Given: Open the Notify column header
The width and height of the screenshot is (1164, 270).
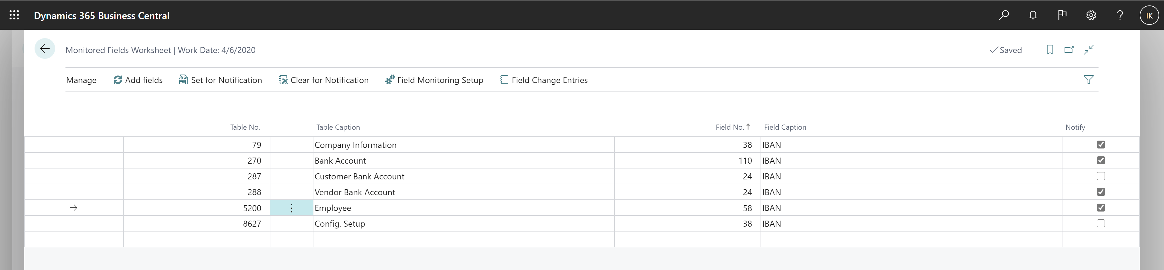Looking at the screenshot, I should 1075,127.
